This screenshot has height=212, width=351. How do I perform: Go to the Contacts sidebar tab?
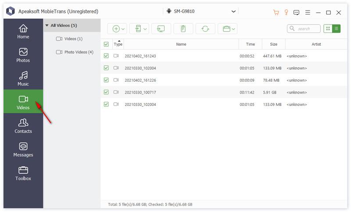23,126
